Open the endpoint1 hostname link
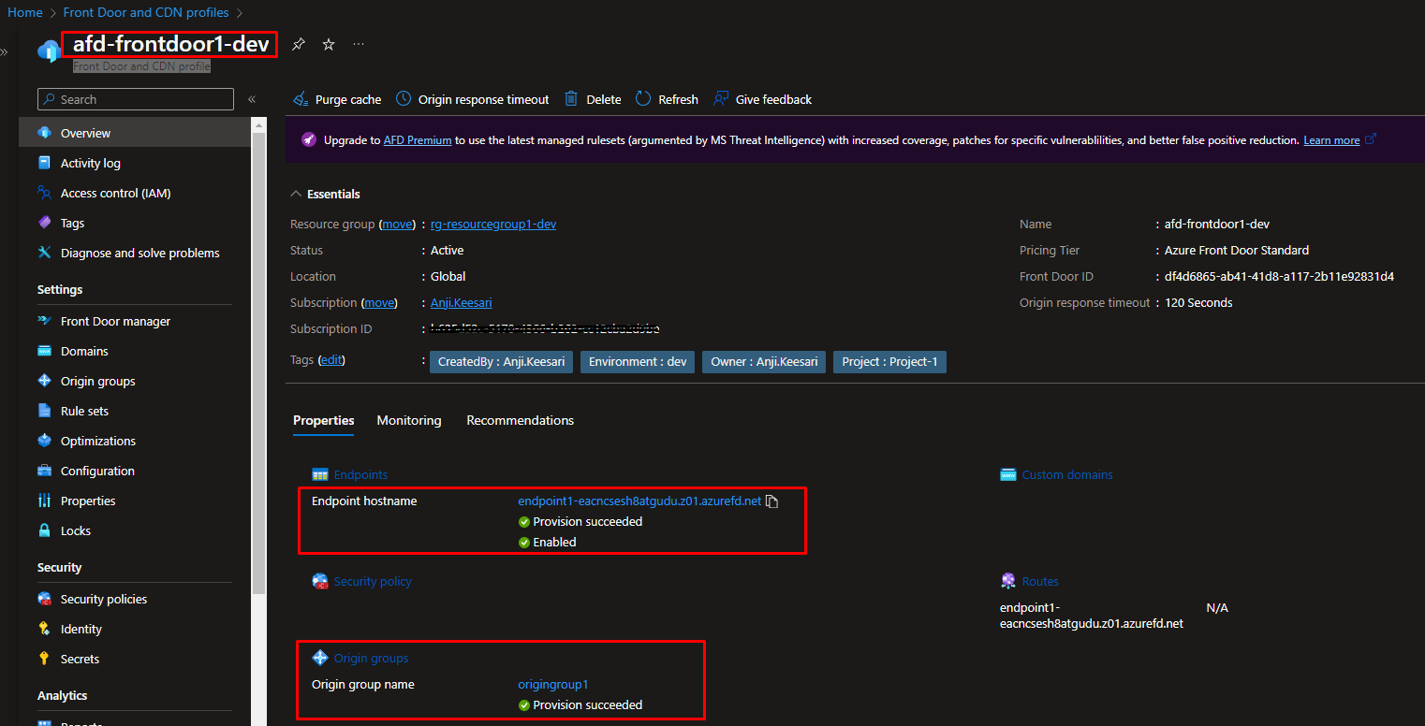The height and width of the screenshot is (726, 1425). click(x=639, y=501)
